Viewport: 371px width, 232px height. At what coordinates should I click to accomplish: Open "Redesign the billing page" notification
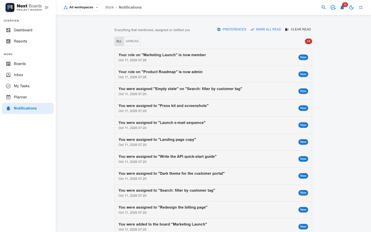(213, 210)
